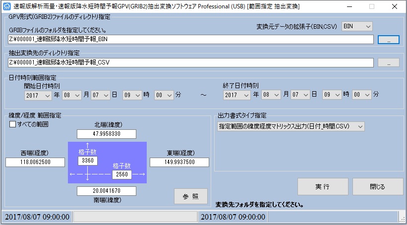Click the GRIB source folder path field
This screenshot has height=225, width=407.
(x=190, y=40)
